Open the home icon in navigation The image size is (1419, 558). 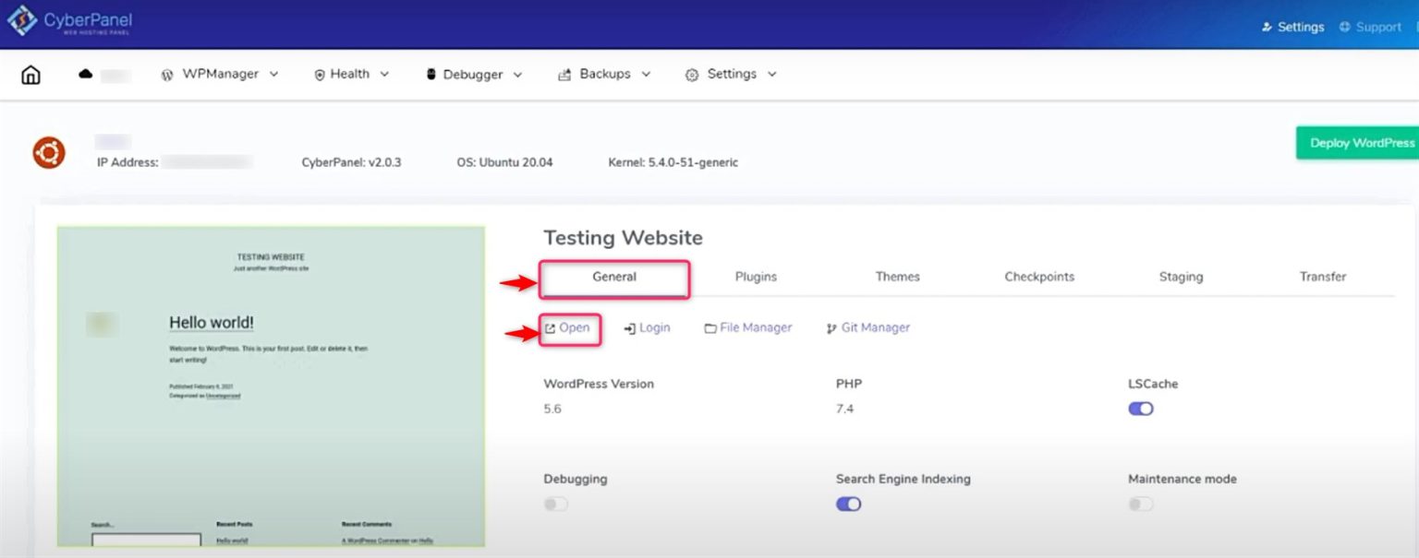click(30, 75)
